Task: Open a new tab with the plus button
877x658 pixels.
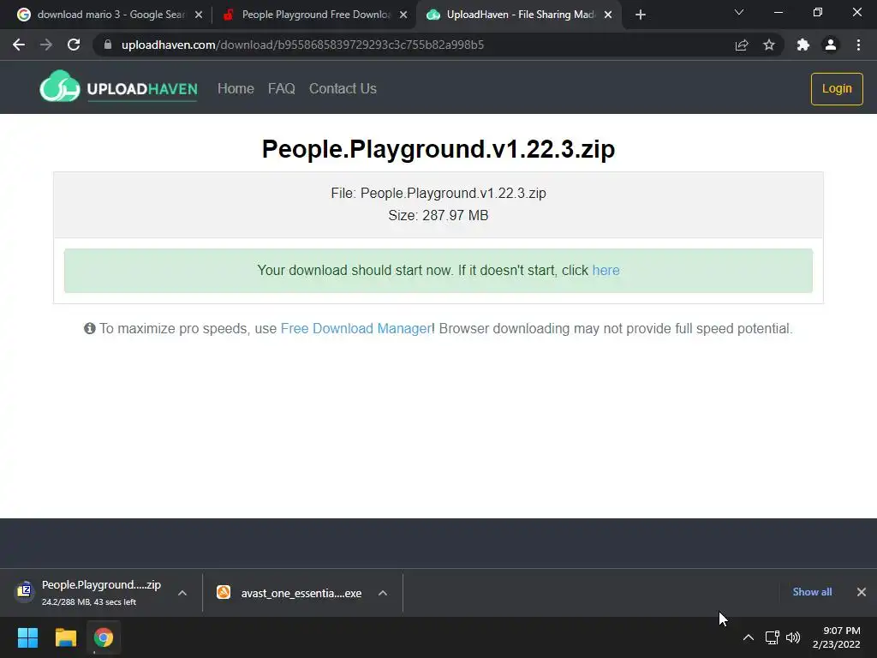Action: [x=641, y=15]
